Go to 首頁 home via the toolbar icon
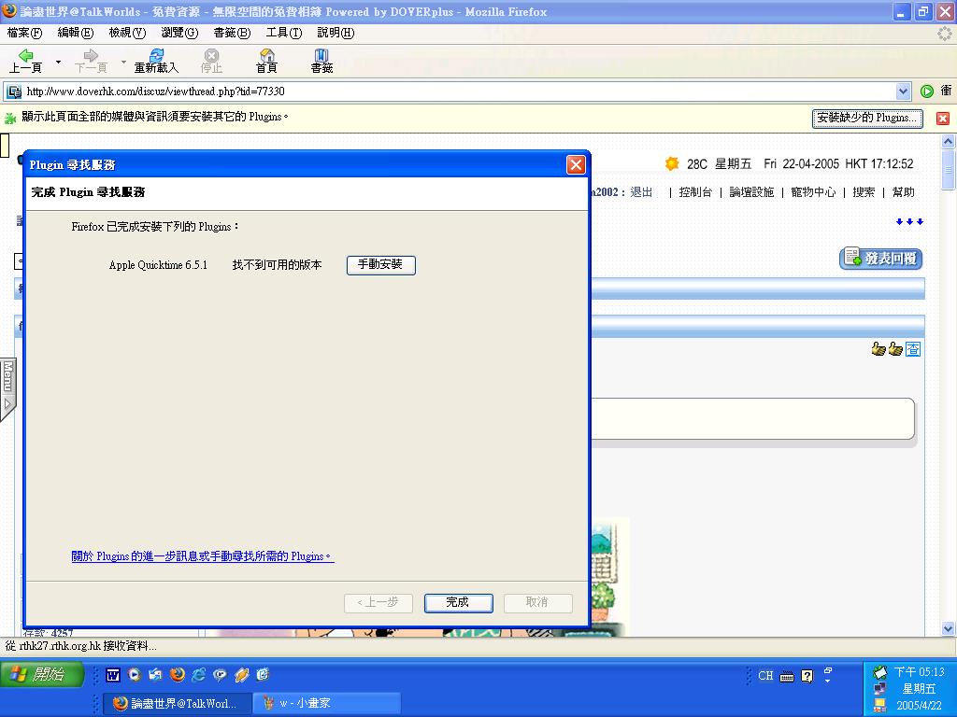957x717 pixels. coord(266,61)
